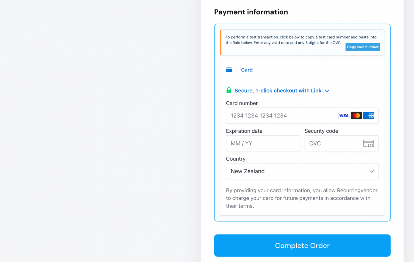Screen dimensions: 414x262
Task: Click the Payment information heading
Action: click(x=251, y=12)
